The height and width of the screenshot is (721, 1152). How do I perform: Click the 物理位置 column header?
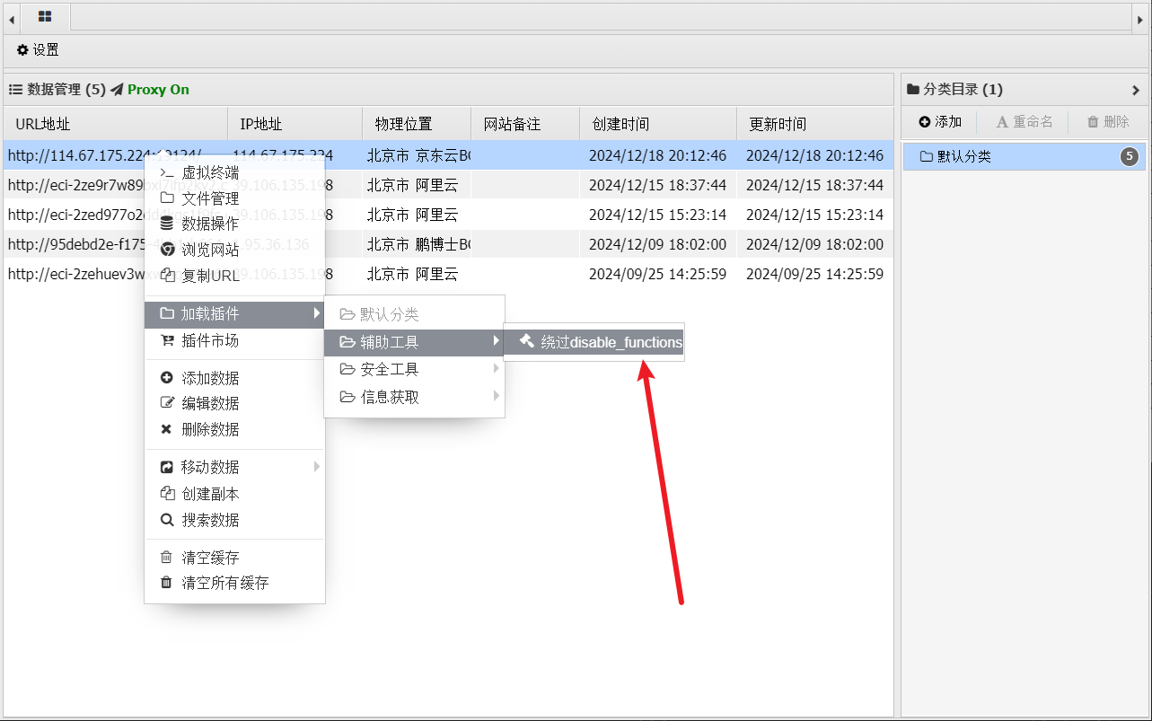pos(417,124)
